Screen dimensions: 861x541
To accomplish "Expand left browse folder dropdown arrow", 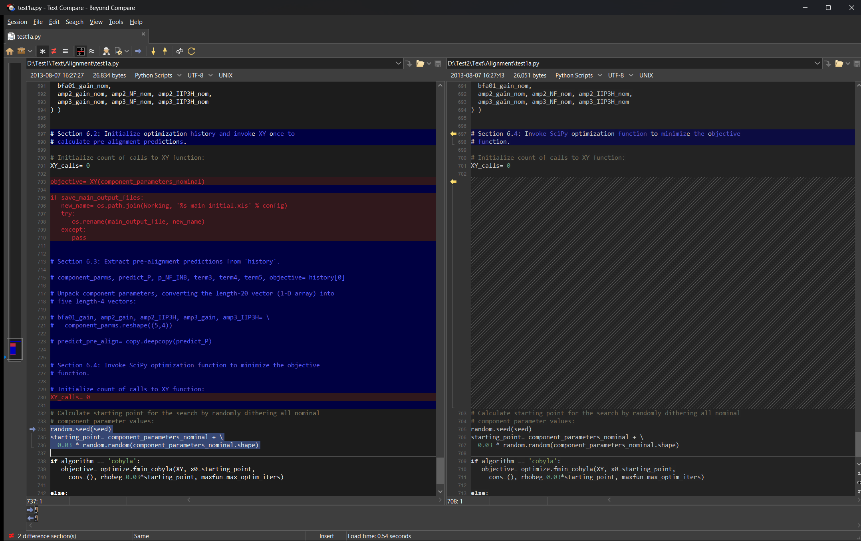I will point(429,63).
